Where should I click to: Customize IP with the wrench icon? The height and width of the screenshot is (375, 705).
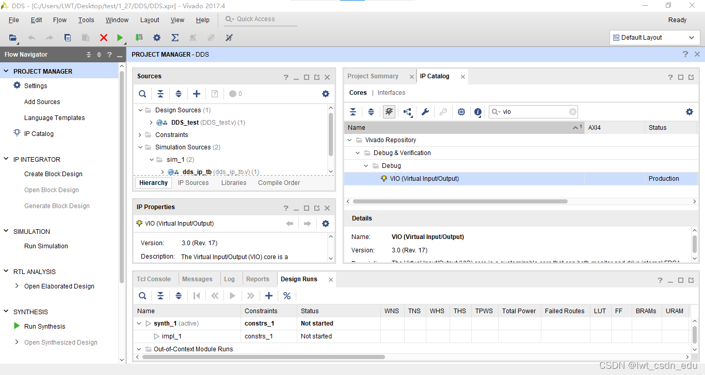(x=425, y=112)
